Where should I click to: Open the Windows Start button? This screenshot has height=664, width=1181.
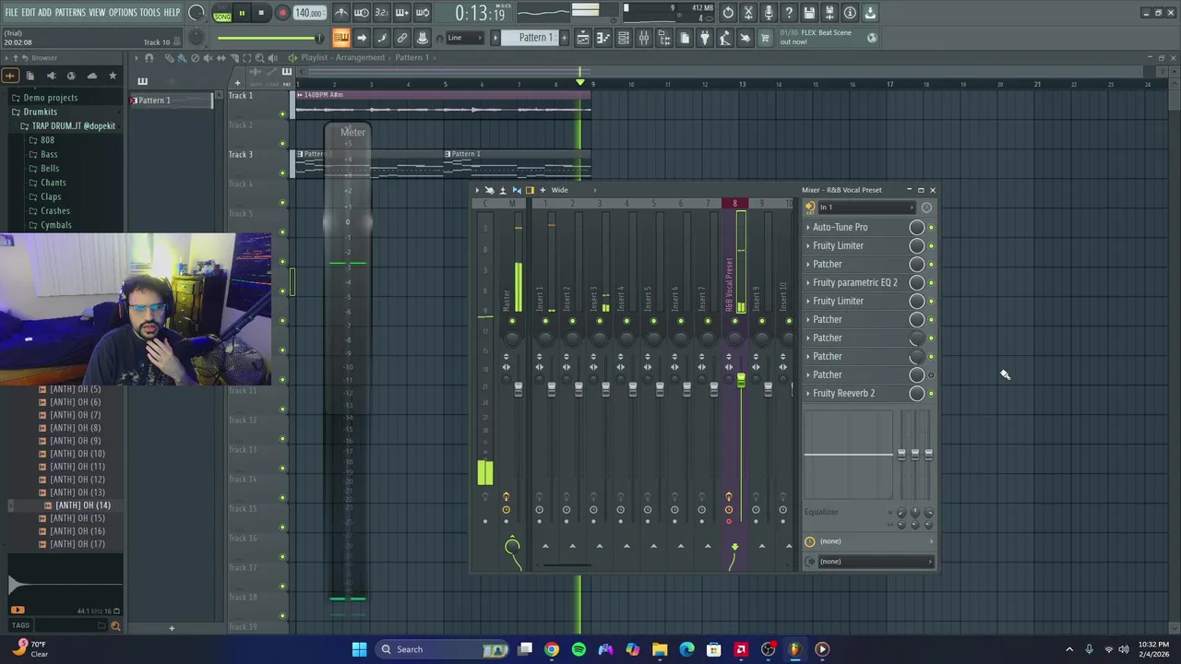point(359,649)
